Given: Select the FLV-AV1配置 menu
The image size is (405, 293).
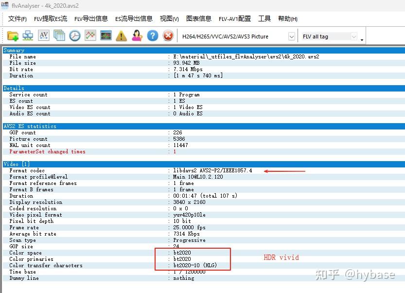Looking at the screenshot, I should 235,18.
